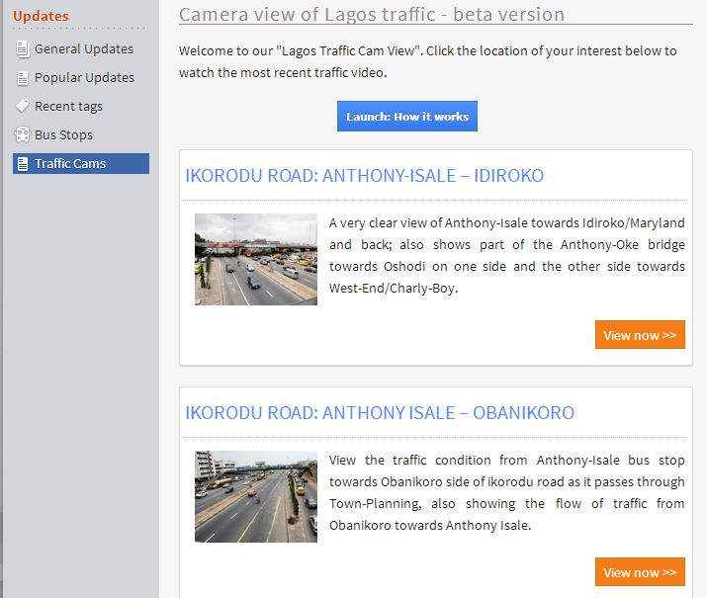Click the tag icon beside Recent tags

click(22, 106)
